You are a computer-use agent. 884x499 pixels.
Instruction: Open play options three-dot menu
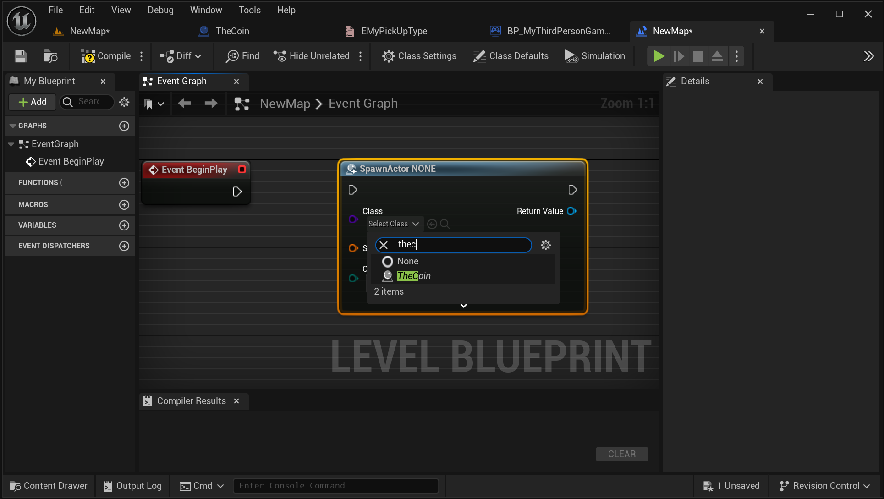click(x=736, y=56)
